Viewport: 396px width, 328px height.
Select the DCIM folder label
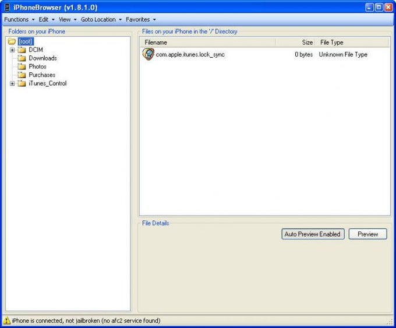pyautogui.click(x=36, y=50)
